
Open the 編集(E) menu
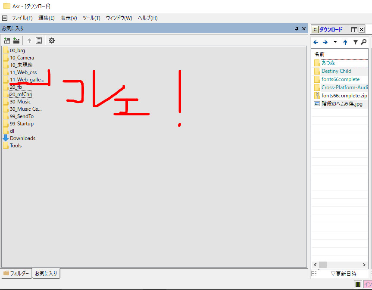pyautogui.click(x=47, y=18)
